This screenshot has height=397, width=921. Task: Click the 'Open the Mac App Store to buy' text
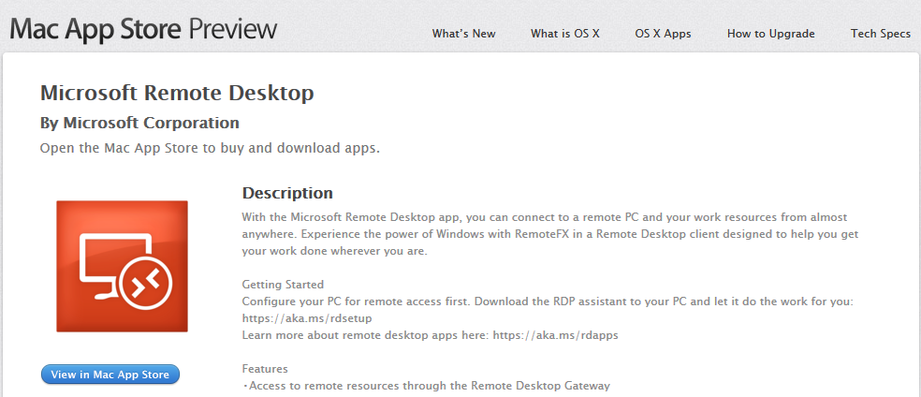(x=210, y=148)
